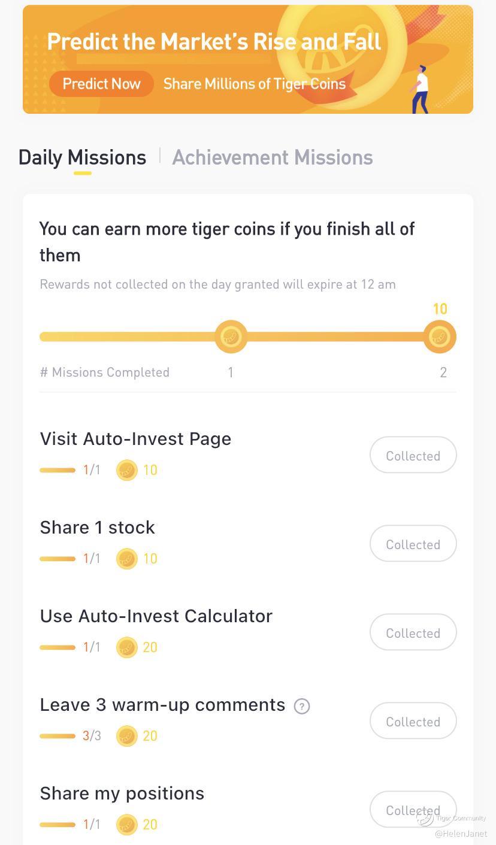The image size is (496, 845).
Task: Open help icon beside warm-up comments
Action: (x=302, y=706)
